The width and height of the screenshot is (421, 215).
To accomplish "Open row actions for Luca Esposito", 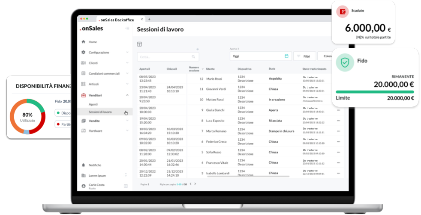I will tap(338, 121).
